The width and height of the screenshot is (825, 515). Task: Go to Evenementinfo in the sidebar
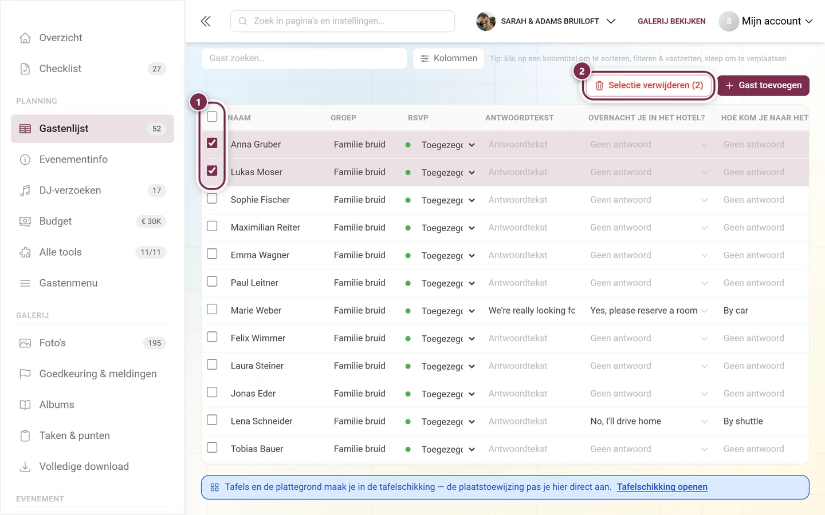pyautogui.click(x=92, y=160)
